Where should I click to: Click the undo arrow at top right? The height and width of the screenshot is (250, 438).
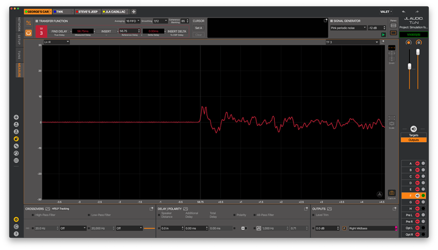[404, 11]
